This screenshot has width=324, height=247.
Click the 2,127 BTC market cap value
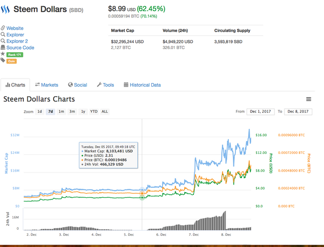(x=121, y=48)
